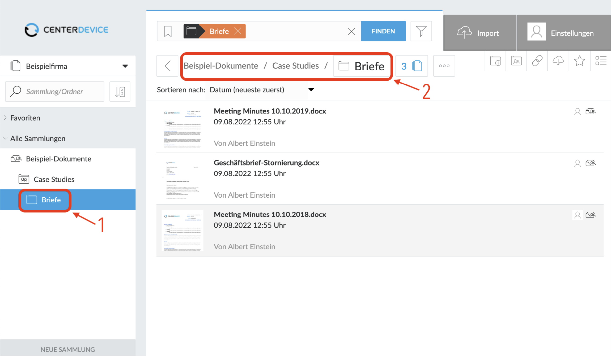611x356 pixels.
Task: Click the Briefe folder in the breadcrumb
Action: [x=361, y=66]
